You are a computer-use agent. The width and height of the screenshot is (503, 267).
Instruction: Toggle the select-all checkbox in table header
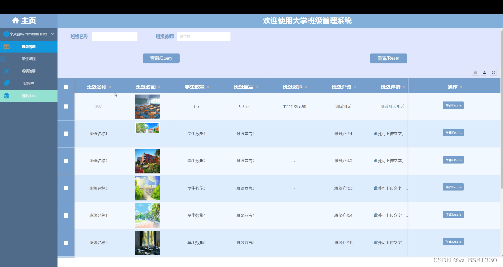tap(66, 87)
